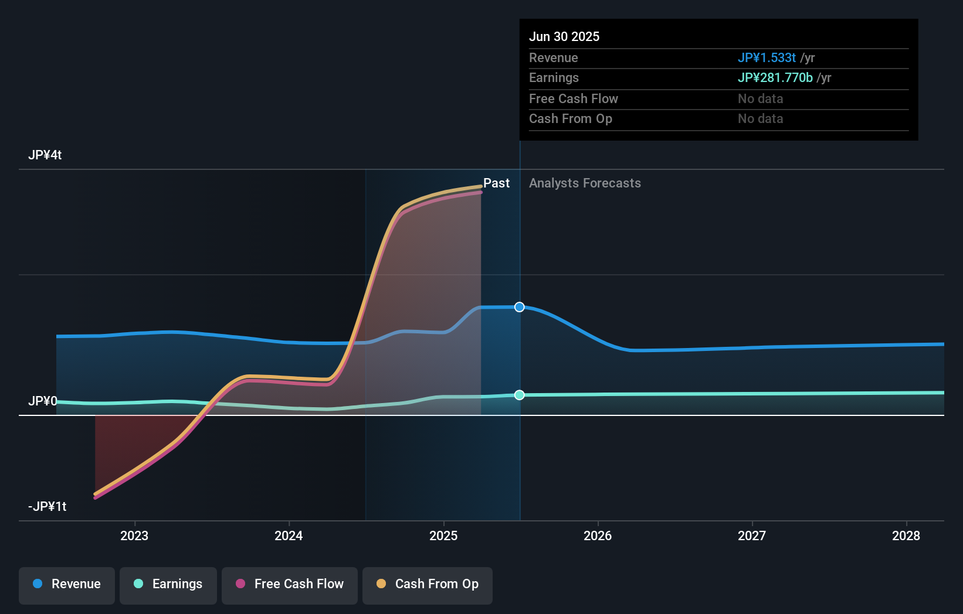Select the Analysts Forecasts section label
The height and width of the screenshot is (614, 963).
[x=584, y=183]
